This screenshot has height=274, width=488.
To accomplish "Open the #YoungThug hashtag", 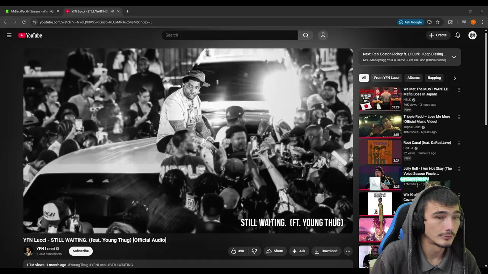I will point(78,265).
